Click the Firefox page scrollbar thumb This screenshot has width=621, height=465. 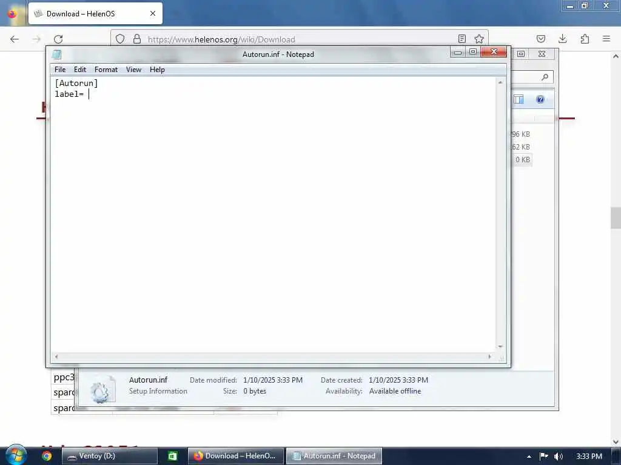616,218
